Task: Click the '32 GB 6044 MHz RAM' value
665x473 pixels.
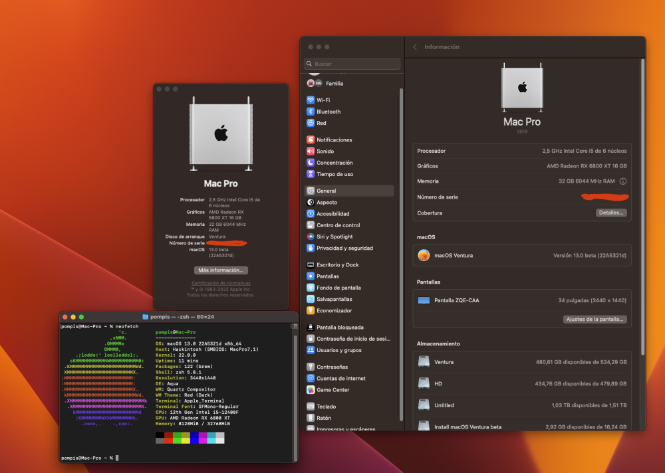Action: (587, 181)
